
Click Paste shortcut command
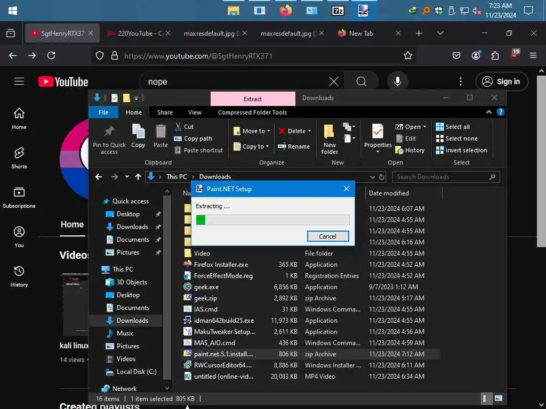(198, 150)
